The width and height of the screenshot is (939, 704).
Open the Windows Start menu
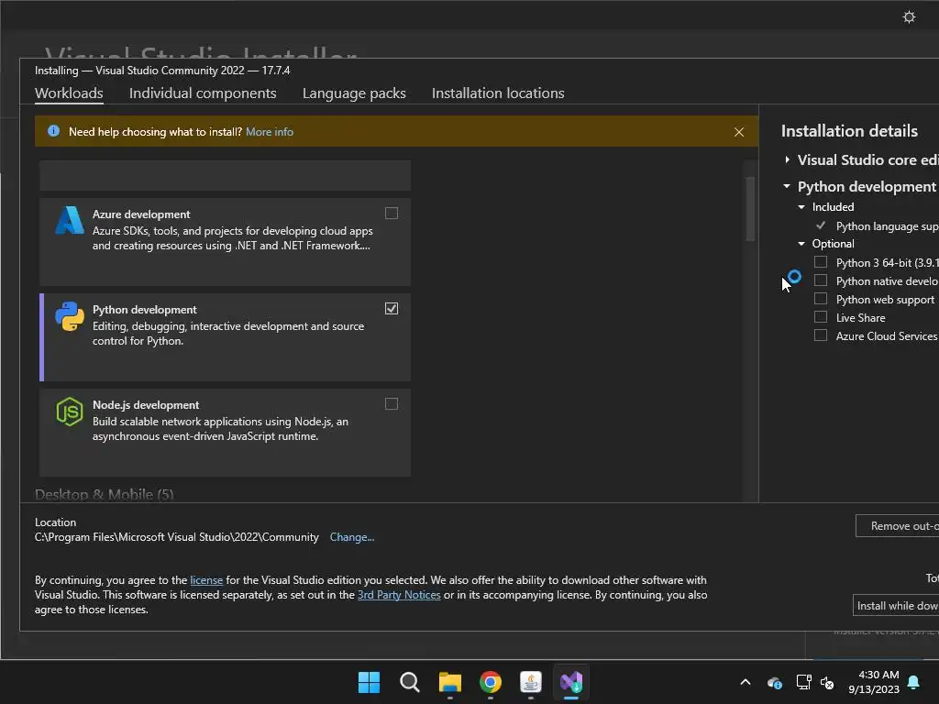click(x=369, y=682)
